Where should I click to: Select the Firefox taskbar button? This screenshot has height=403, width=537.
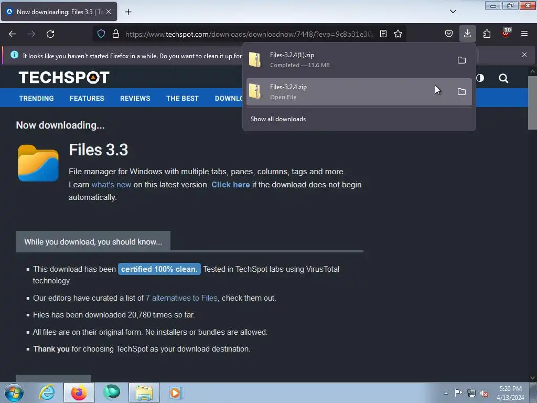pos(79,393)
